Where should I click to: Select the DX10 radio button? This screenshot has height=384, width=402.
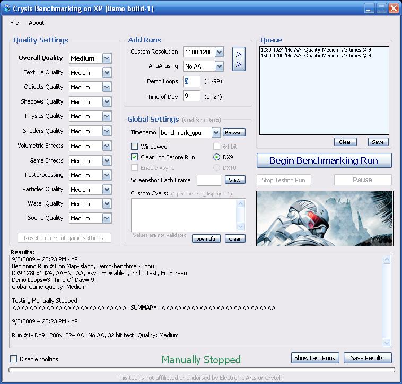(216, 168)
